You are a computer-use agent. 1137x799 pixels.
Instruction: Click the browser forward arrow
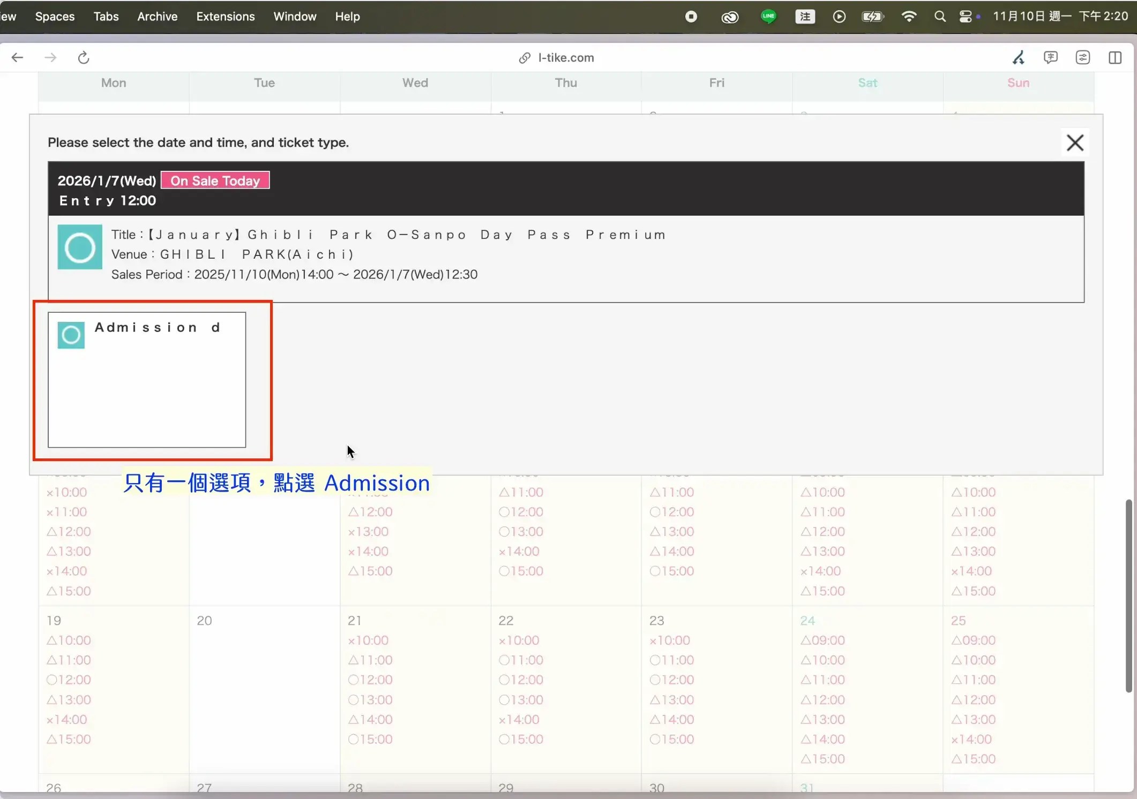coord(50,57)
